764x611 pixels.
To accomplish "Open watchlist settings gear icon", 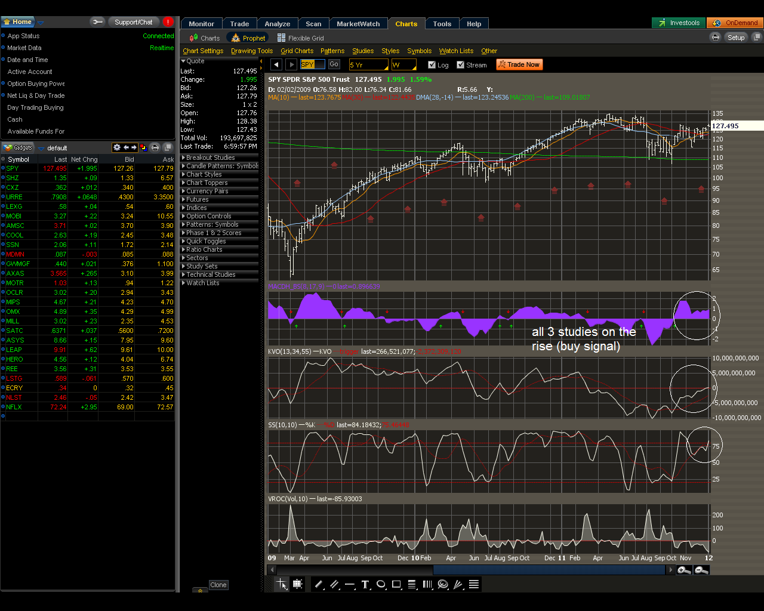I will coord(117,147).
